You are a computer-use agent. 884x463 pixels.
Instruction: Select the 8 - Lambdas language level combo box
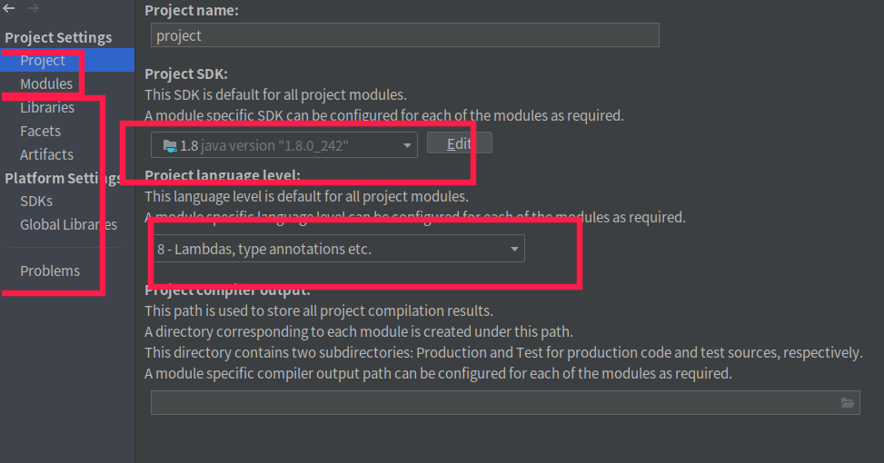338,249
